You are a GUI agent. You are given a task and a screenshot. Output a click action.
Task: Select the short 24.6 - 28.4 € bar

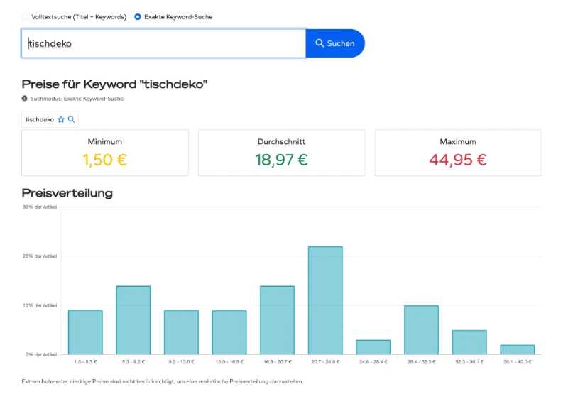tap(373, 347)
